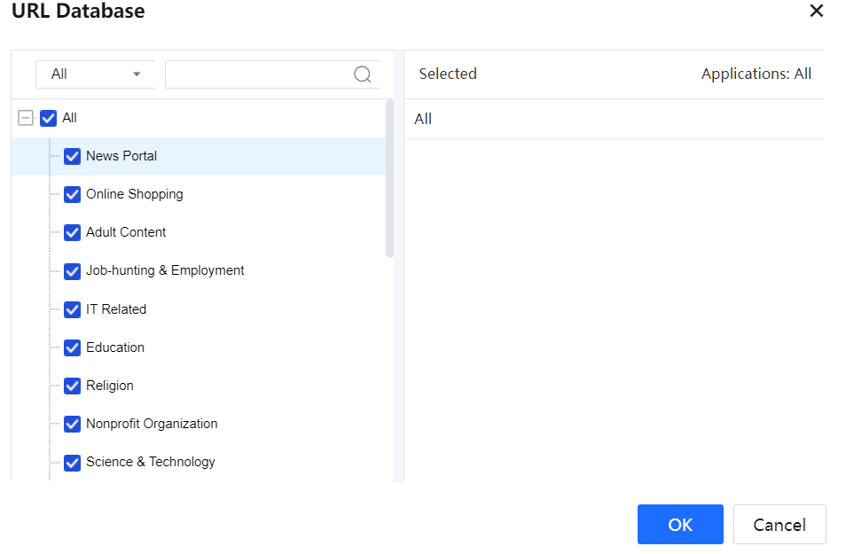This screenshot has height=554, width=846.
Task: Disable the Adult Content checkbox
Action: point(73,232)
